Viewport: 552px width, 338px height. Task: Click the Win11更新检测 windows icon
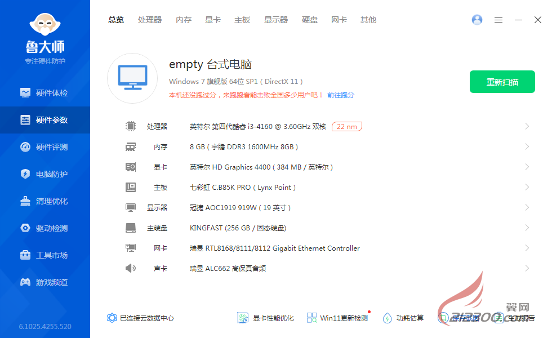click(x=311, y=318)
